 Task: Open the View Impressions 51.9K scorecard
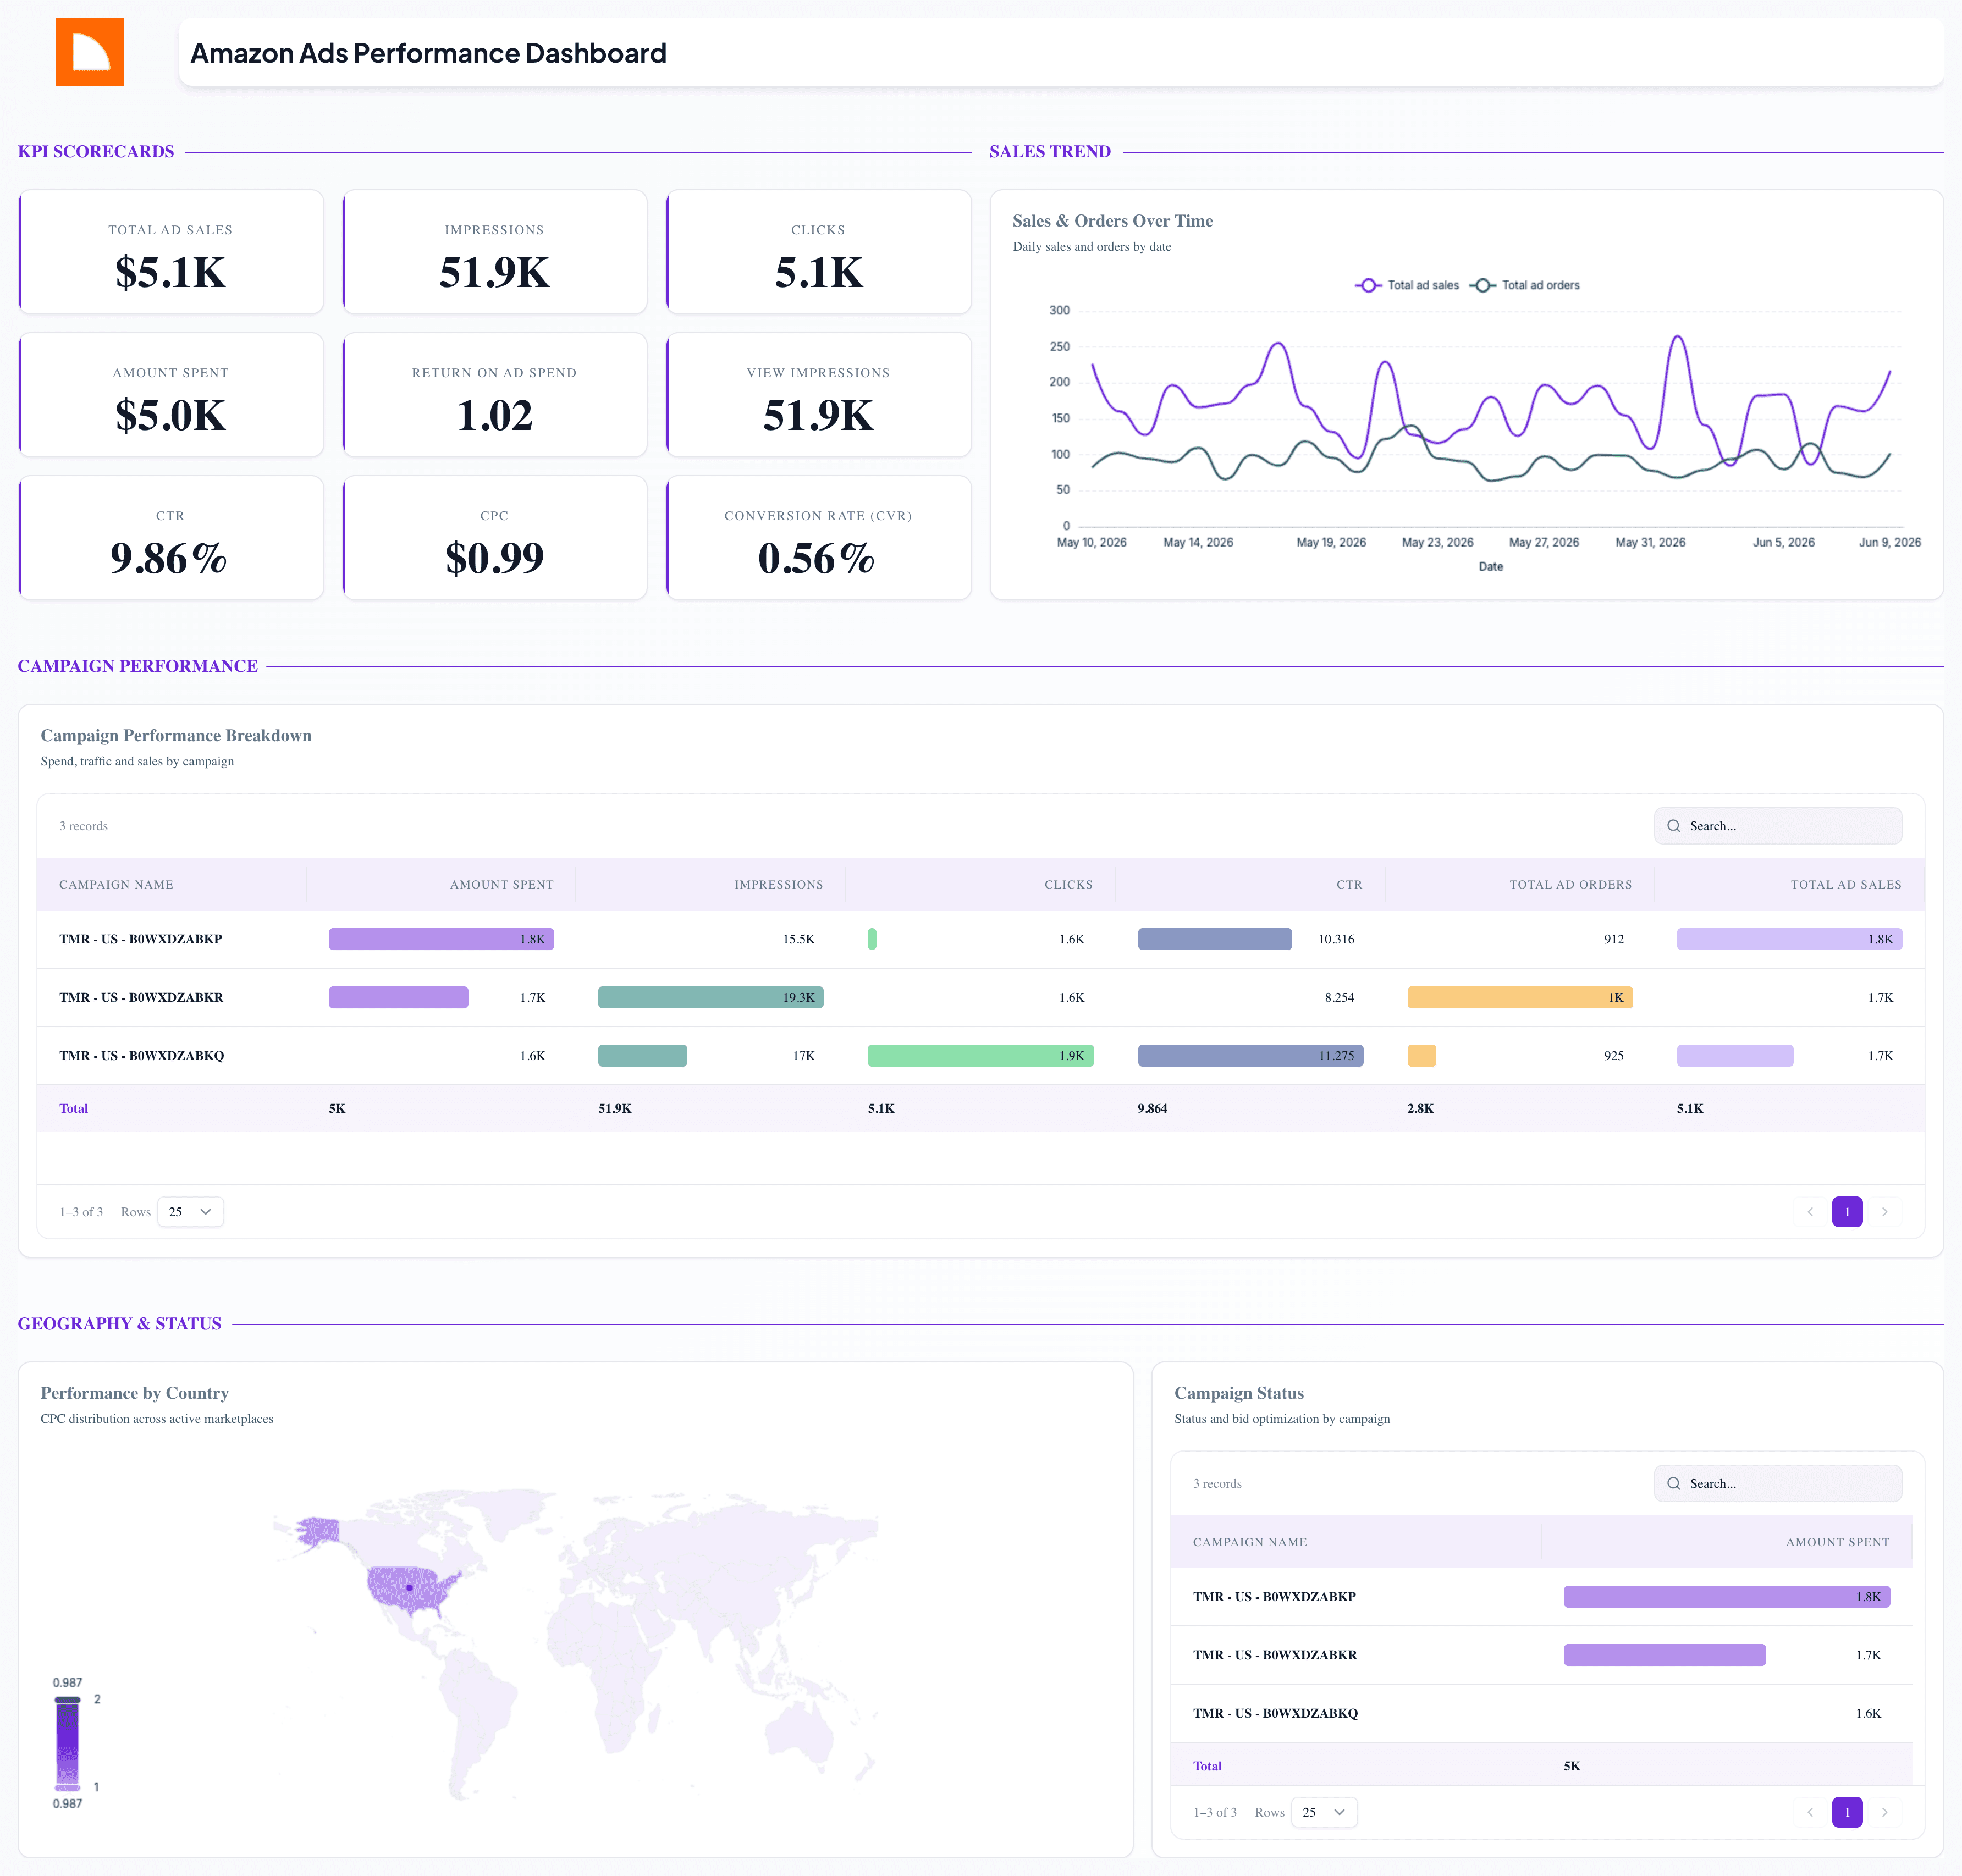tap(819, 395)
